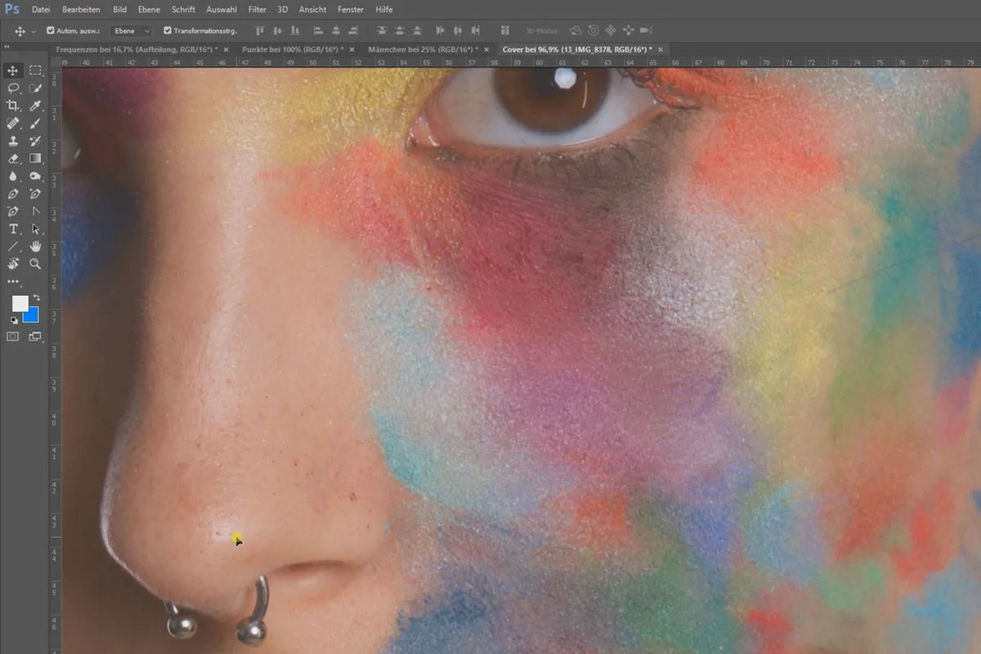Select the Brush tool
Screen dimensions: 981x654
click(x=35, y=123)
